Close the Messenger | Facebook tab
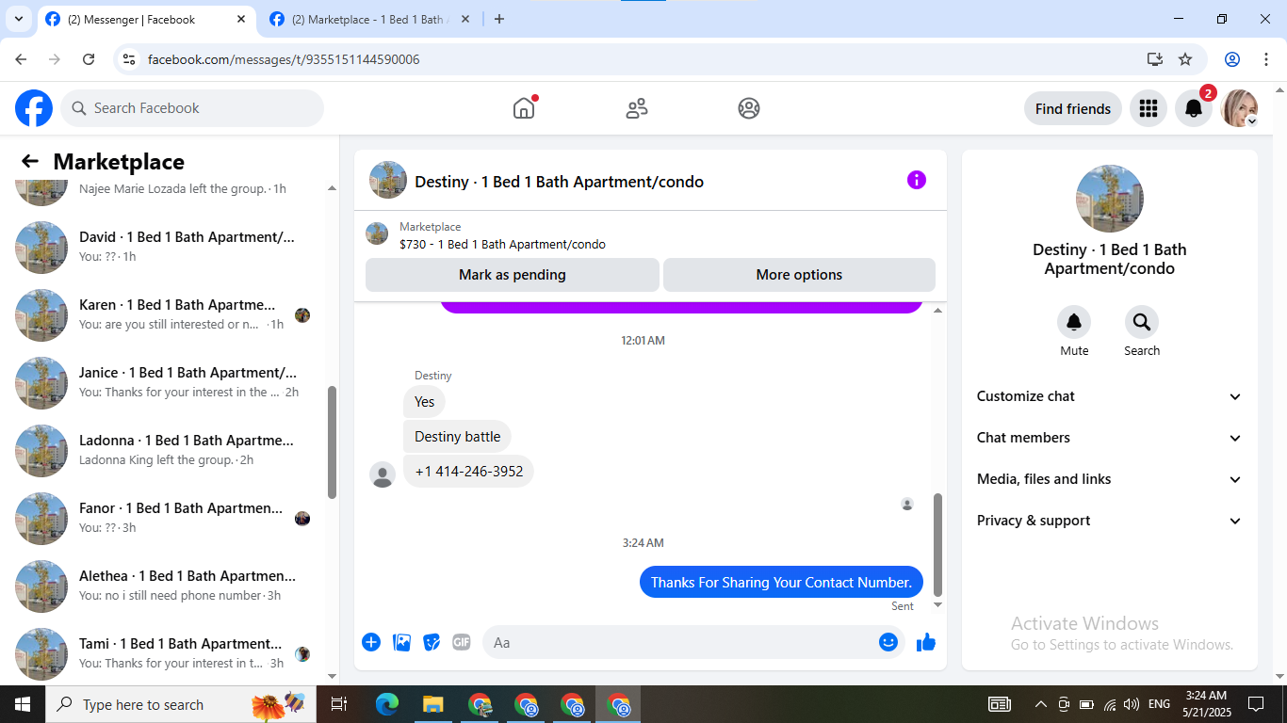 point(241,19)
